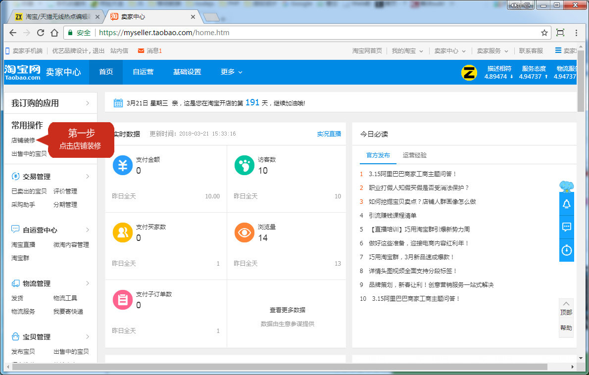
Task: Click the browser back arrow
Action: coord(13,33)
